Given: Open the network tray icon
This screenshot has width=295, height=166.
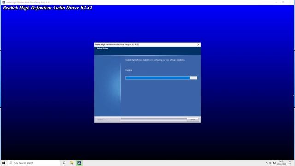Looking at the screenshot, I should (x=274, y=163).
